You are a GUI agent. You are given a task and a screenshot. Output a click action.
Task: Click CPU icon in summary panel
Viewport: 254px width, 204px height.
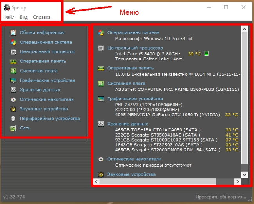[101, 48]
